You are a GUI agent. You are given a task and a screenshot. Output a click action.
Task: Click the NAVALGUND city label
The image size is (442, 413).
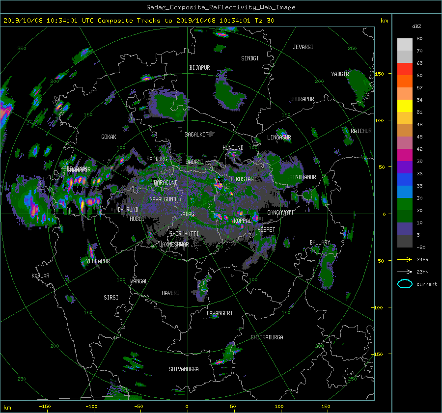[163, 199]
